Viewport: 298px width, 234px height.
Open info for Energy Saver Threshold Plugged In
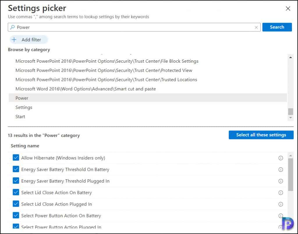pyautogui.click(x=281, y=181)
